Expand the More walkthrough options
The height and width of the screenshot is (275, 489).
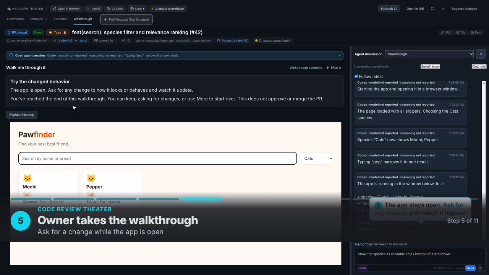(x=334, y=68)
